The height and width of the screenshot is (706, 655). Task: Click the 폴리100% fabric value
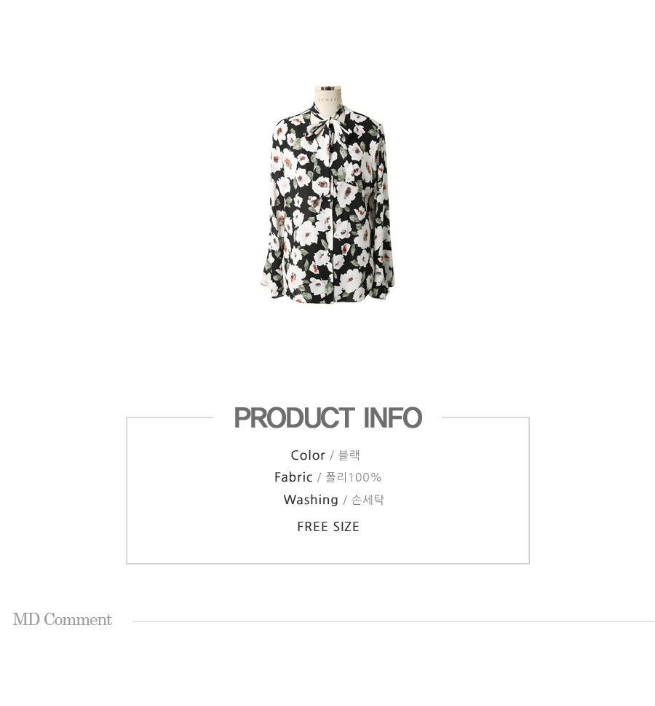click(353, 477)
